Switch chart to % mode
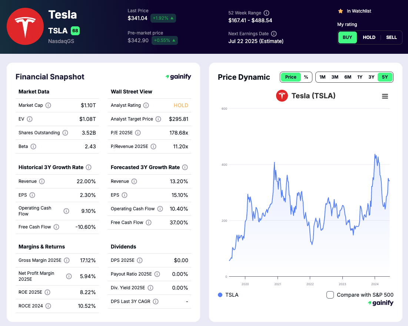The width and height of the screenshot is (408, 326). [x=306, y=77]
